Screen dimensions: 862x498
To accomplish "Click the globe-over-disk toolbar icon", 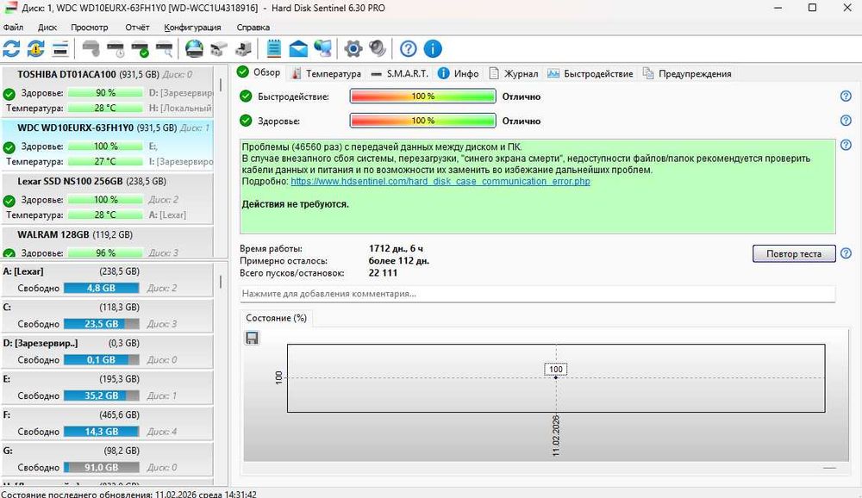I will [194, 49].
